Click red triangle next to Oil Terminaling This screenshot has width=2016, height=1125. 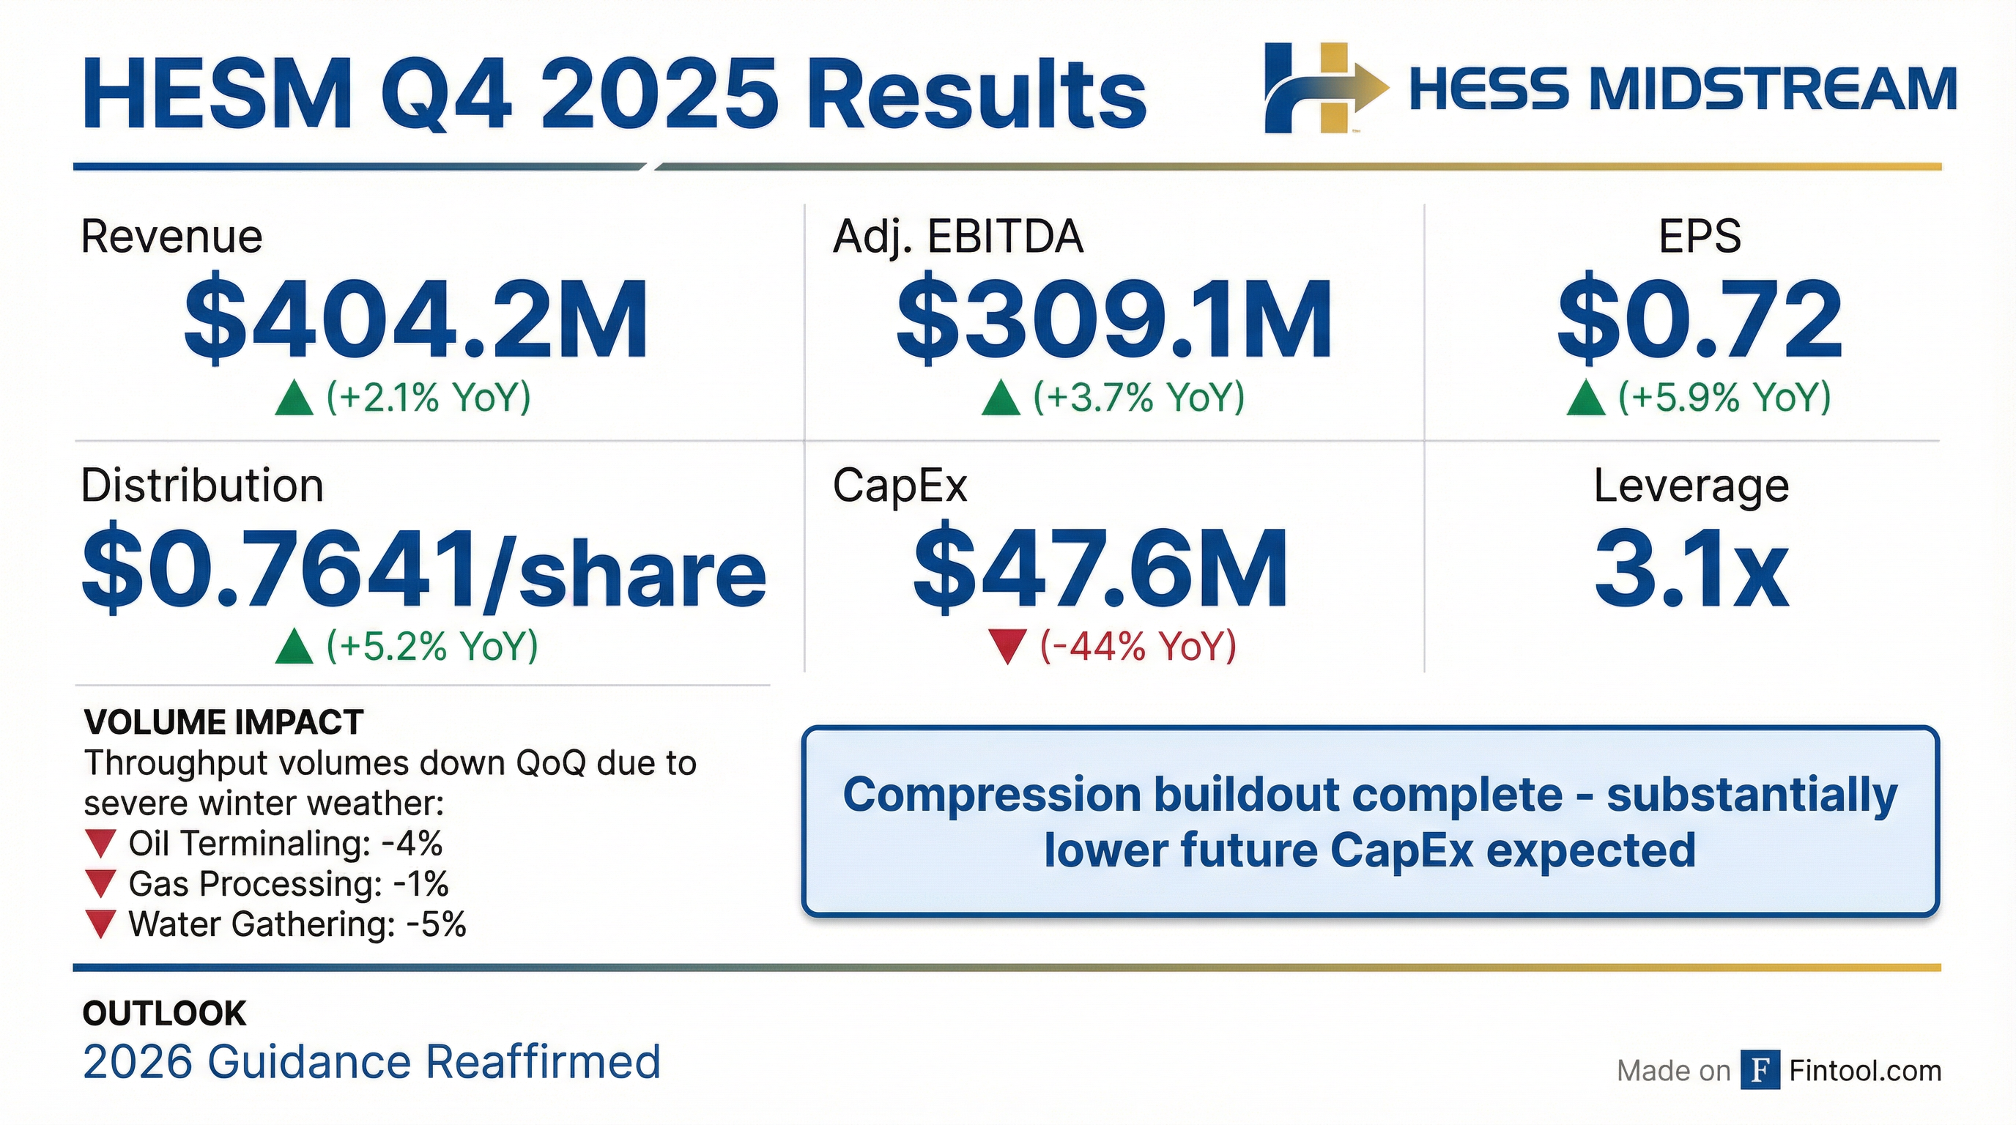click(101, 844)
